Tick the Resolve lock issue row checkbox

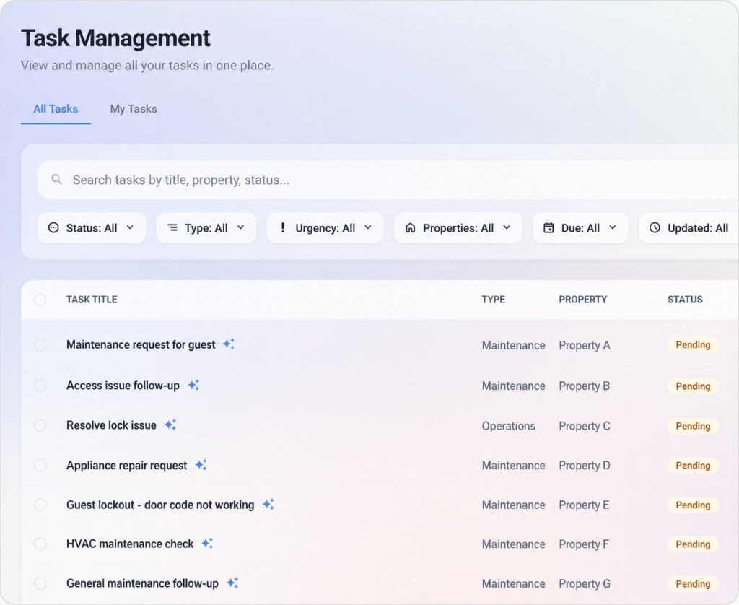(40, 425)
